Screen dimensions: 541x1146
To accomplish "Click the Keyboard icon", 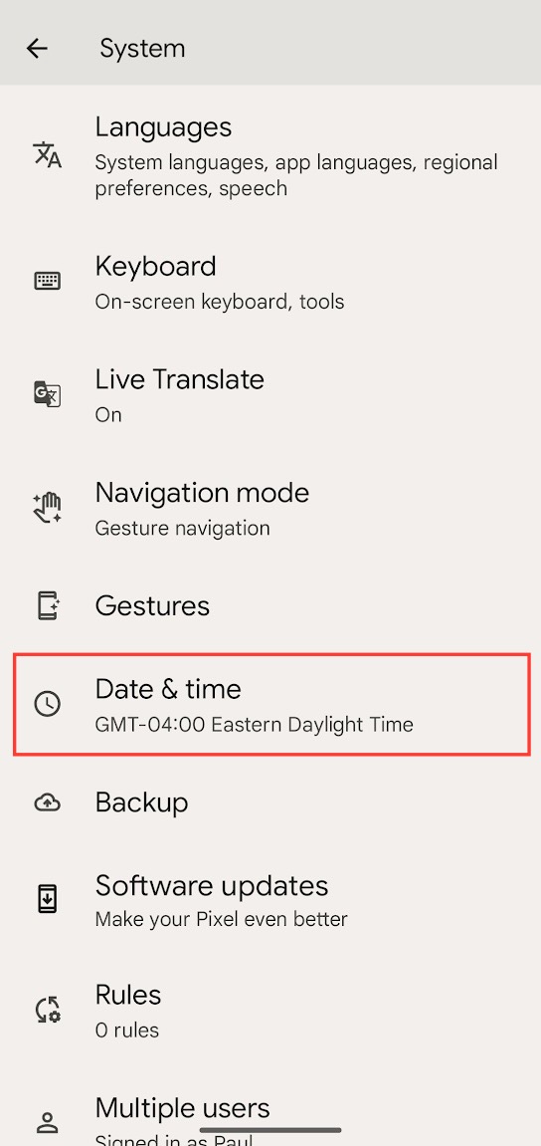I will tap(48, 281).
